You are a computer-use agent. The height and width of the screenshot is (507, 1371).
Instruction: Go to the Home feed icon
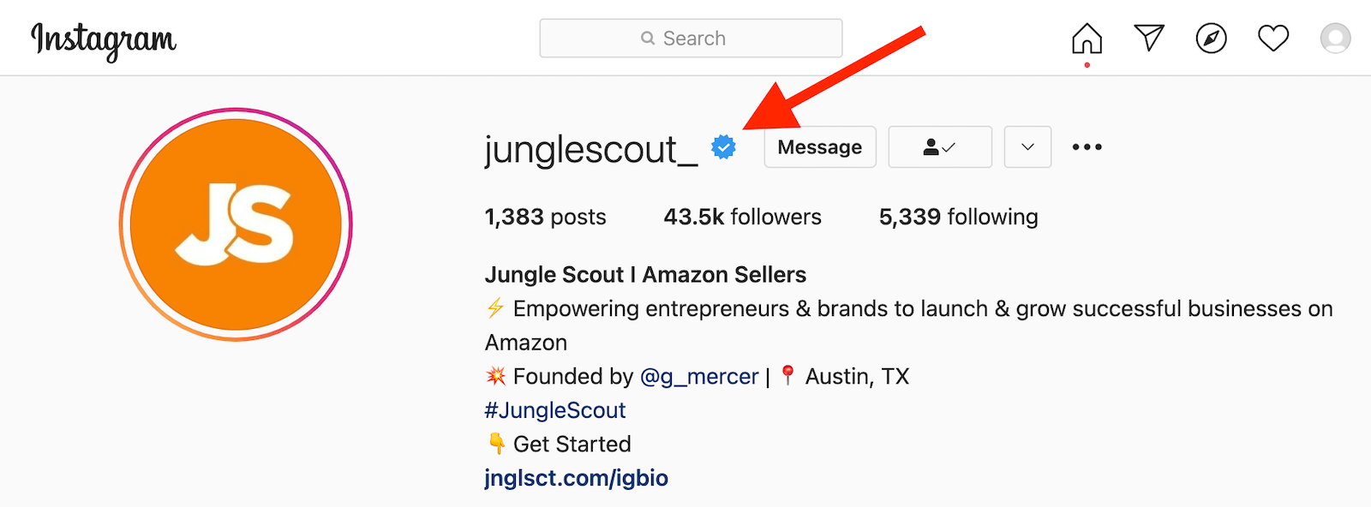coord(1087,39)
